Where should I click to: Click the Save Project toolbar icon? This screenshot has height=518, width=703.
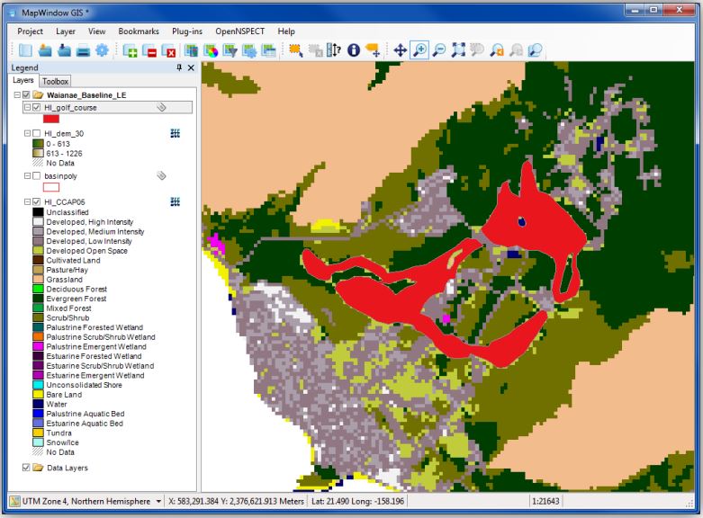coord(64,50)
